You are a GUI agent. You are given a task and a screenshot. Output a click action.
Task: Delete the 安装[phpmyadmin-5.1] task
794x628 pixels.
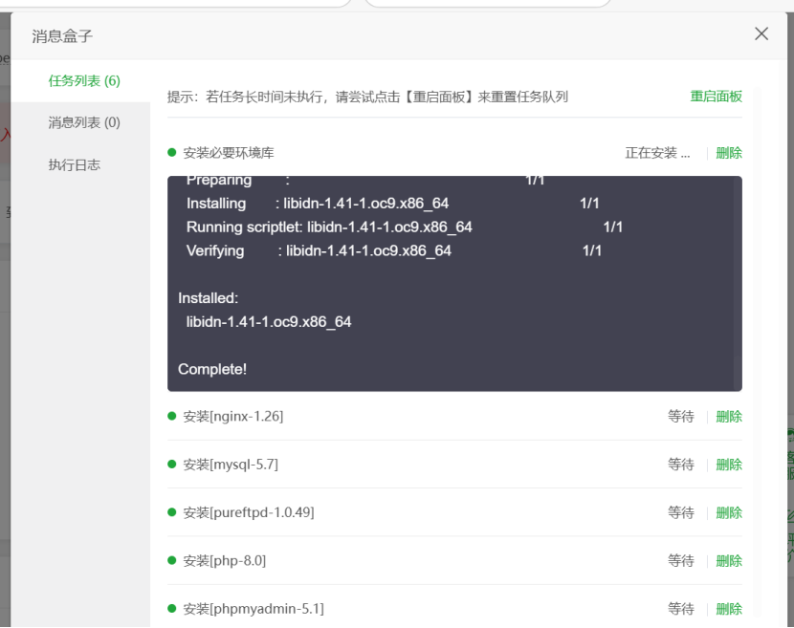pyautogui.click(x=729, y=609)
